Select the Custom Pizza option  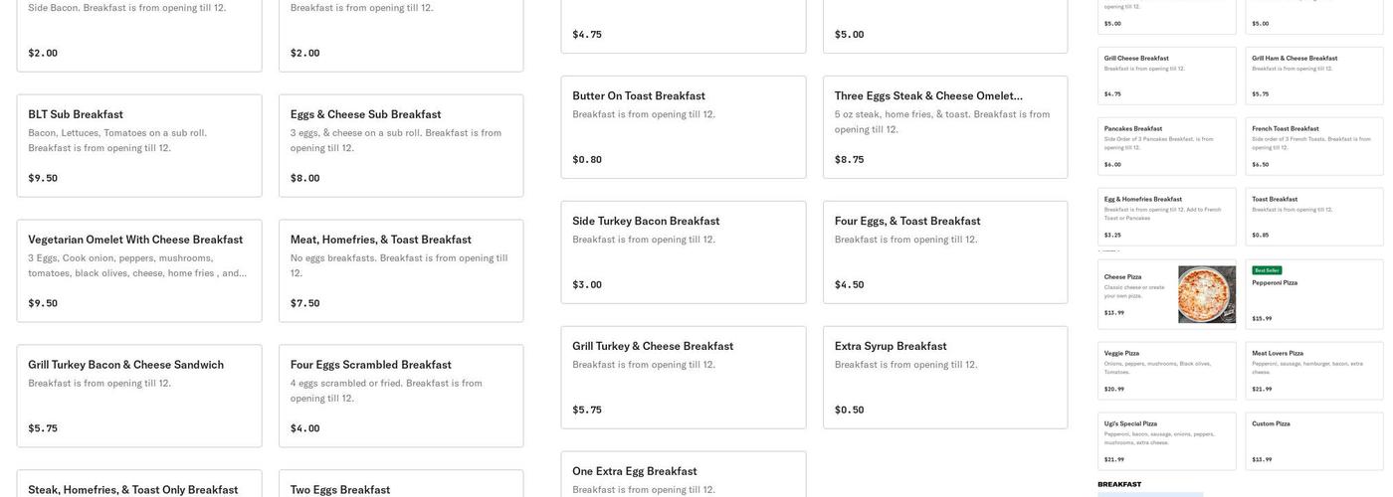coord(1313,440)
